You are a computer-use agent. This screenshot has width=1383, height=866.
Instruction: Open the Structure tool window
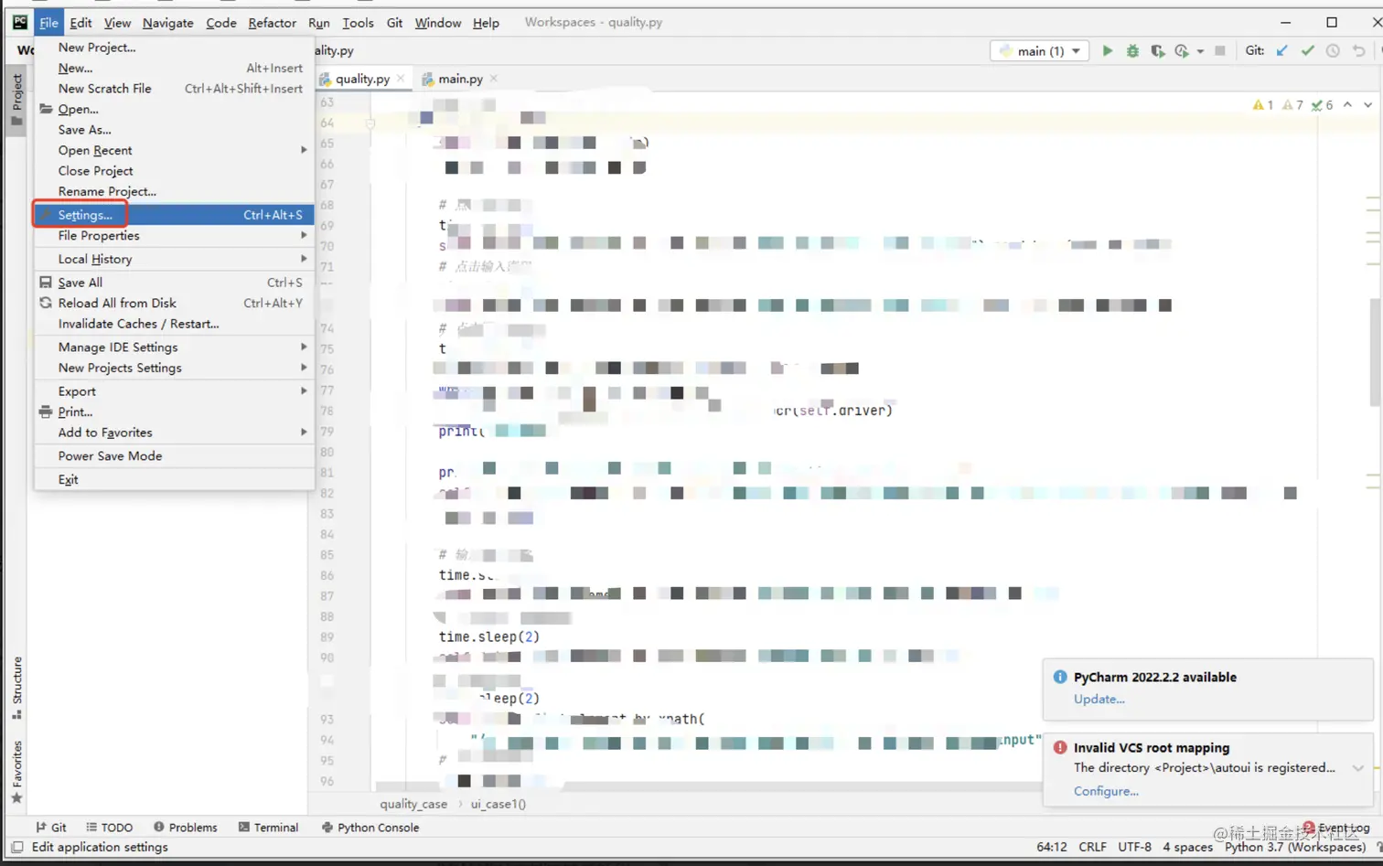click(x=16, y=687)
